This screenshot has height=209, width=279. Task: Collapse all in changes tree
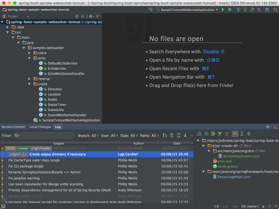249,134
